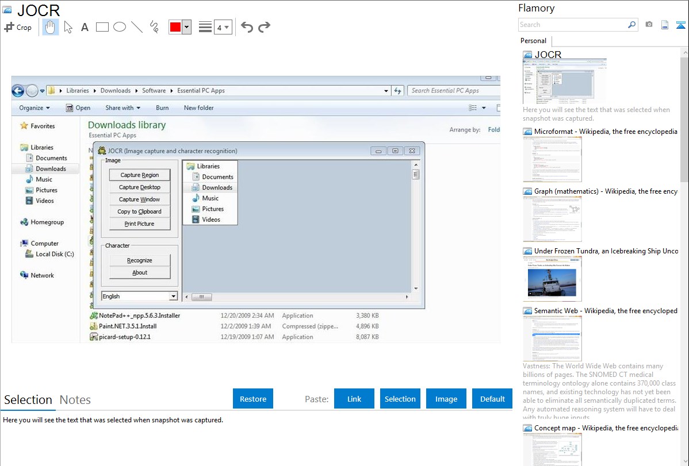Open the color picker dropdown arrow
Viewport: 689px width, 466px height.
click(187, 27)
